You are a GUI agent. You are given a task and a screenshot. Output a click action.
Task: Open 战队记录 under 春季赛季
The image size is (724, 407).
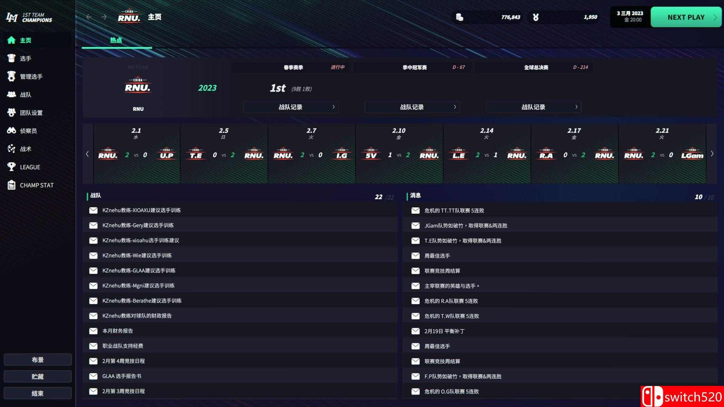coord(291,107)
